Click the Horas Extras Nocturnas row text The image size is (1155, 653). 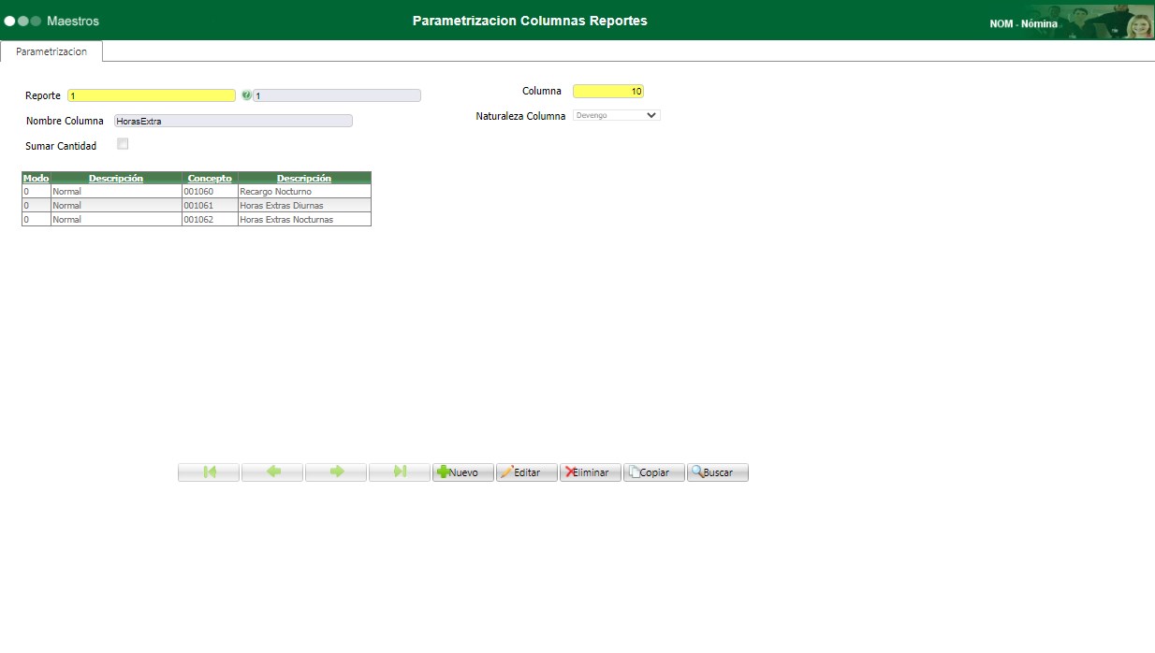coord(286,219)
